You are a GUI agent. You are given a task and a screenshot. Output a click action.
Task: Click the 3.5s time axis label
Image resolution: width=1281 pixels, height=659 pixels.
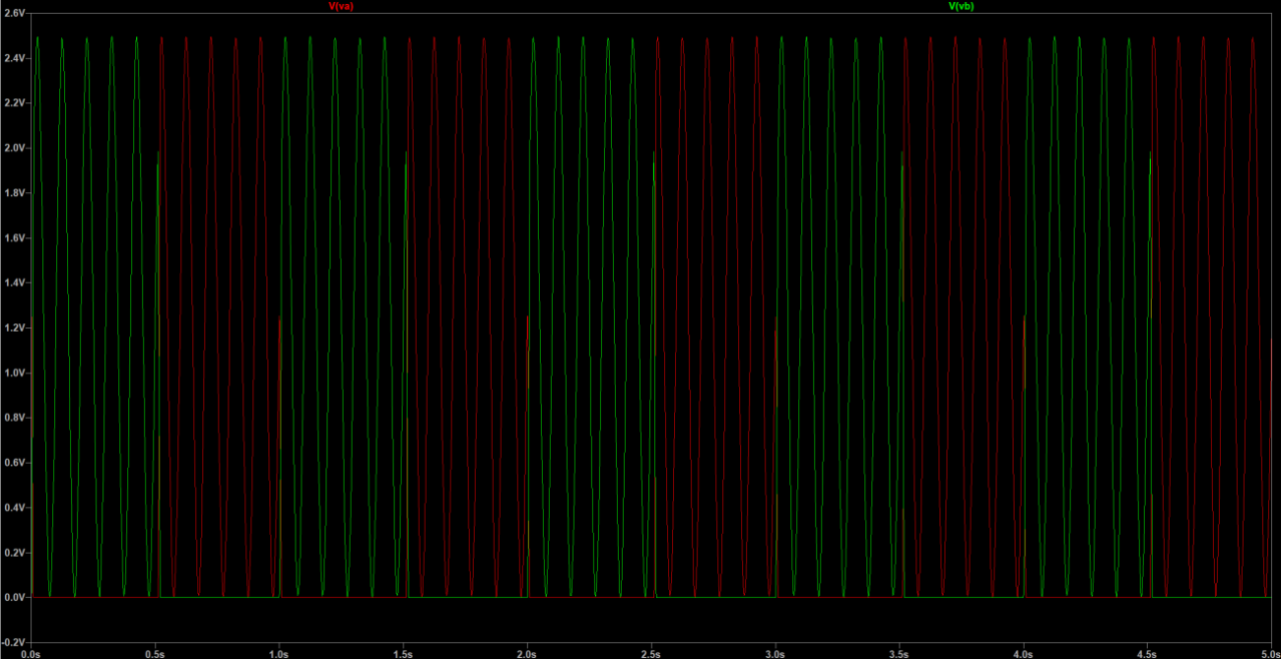coord(900,653)
